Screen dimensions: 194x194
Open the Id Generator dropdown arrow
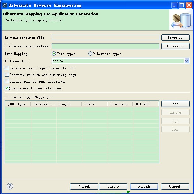187,61
